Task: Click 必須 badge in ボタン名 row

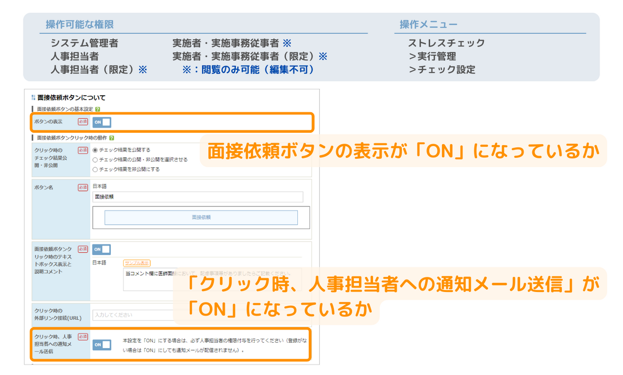Action: (x=83, y=187)
